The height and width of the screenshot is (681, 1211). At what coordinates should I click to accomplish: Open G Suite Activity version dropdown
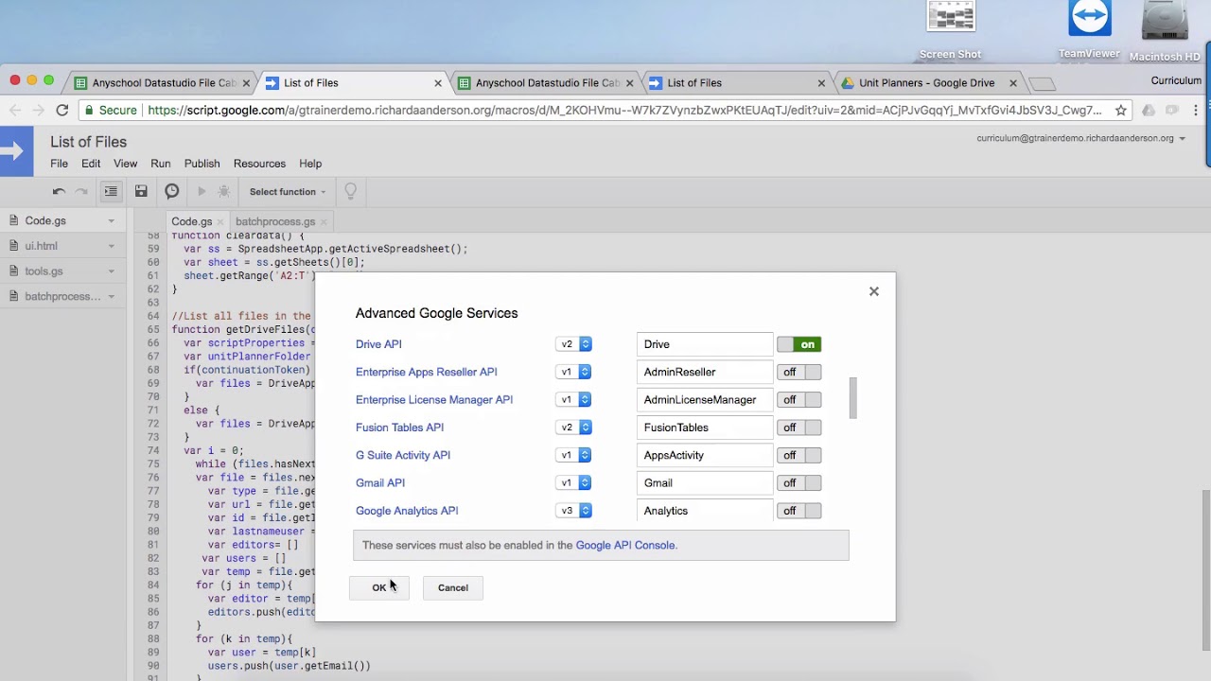(x=573, y=455)
